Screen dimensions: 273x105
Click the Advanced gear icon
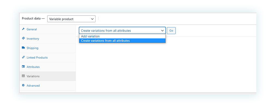[x=23, y=85]
